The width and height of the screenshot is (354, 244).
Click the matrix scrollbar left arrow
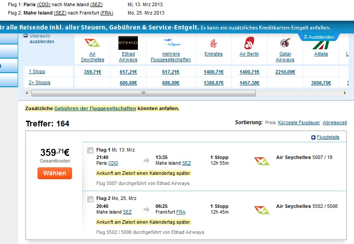(27, 93)
